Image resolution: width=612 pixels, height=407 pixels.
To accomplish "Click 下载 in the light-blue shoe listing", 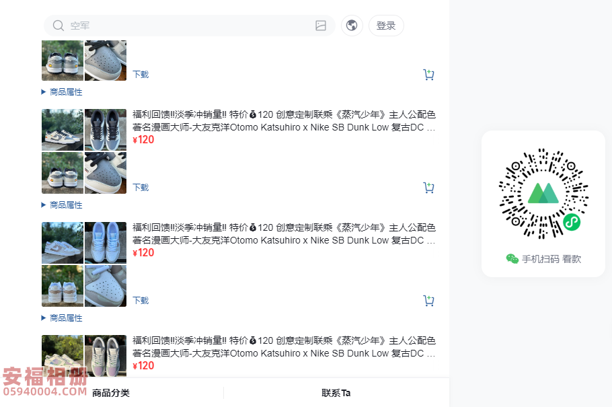I will (x=141, y=300).
